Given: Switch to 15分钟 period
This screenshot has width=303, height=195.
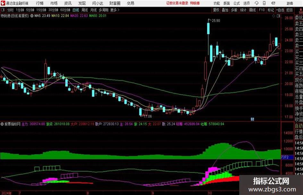Looking at the screenshot, I should [x=41, y=10].
